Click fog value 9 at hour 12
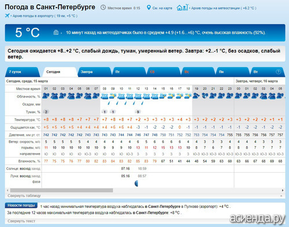Viewport: 289px width, 227px height. 138,111
